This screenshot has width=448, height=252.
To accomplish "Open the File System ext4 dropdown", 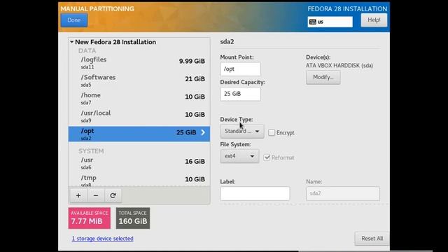I will pos(239,156).
